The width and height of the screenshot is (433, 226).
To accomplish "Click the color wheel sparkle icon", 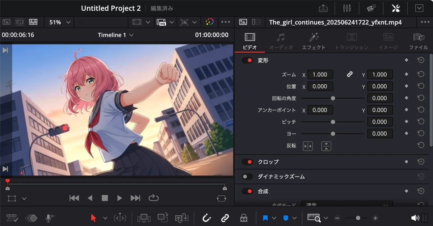I will click(209, 22).
